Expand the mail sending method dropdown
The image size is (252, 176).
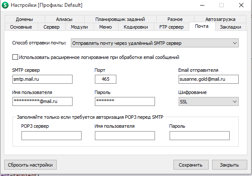pyautogui.click(x=155, y=43)
